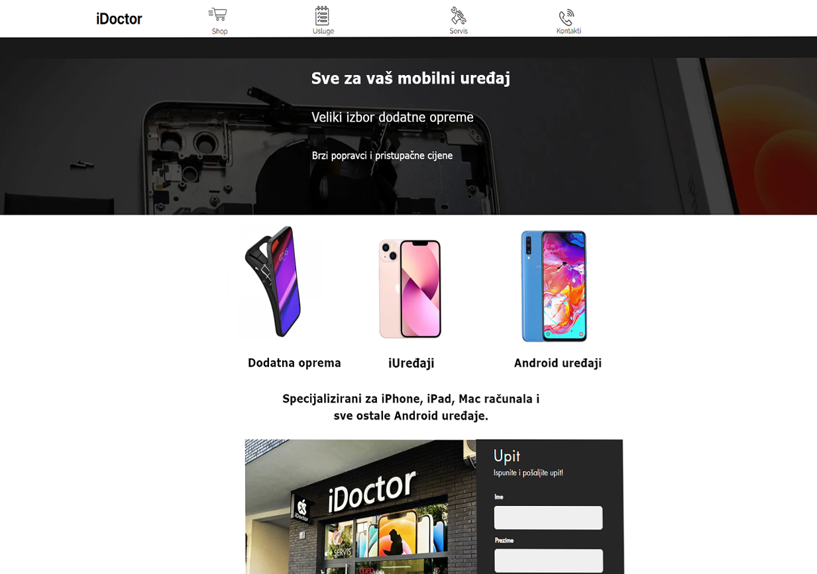Click the iDoctor storefront photo
This screenshot has width=817, height=574.
coord(360,506)
